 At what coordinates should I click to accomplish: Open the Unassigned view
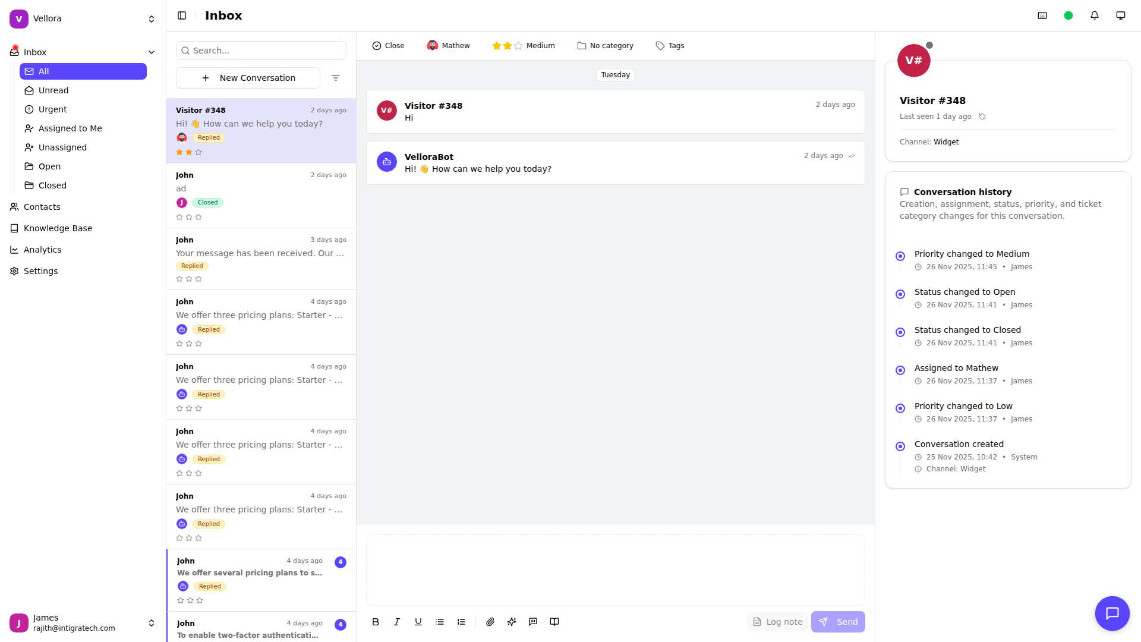click(83, 147)
